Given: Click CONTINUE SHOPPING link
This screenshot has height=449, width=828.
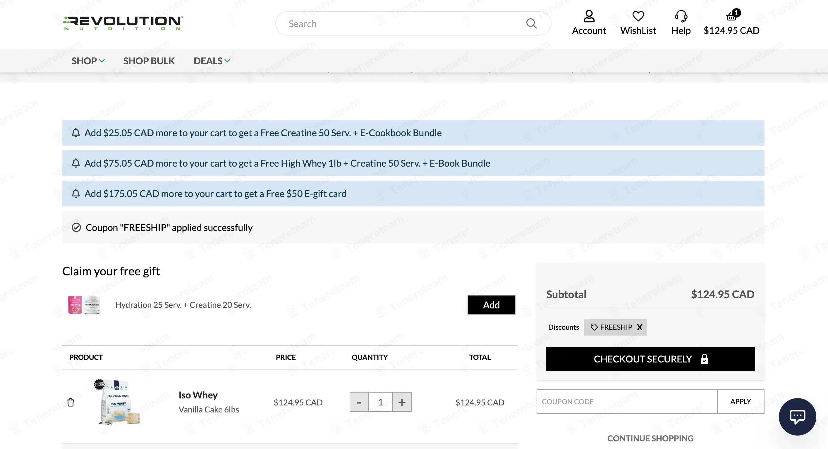Looking at the screenshot, I should 650,438.
